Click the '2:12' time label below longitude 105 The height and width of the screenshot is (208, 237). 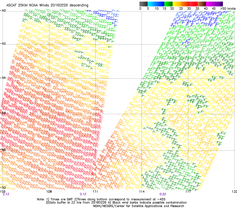pos(6,194)
